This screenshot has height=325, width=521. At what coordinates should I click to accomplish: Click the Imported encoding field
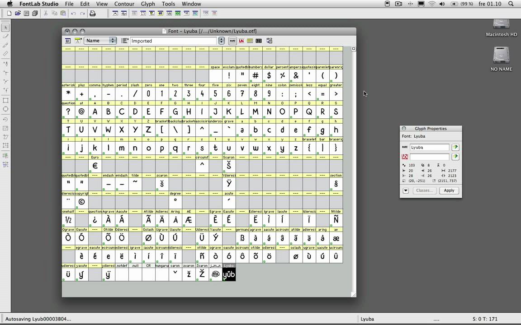click(173, 41)
